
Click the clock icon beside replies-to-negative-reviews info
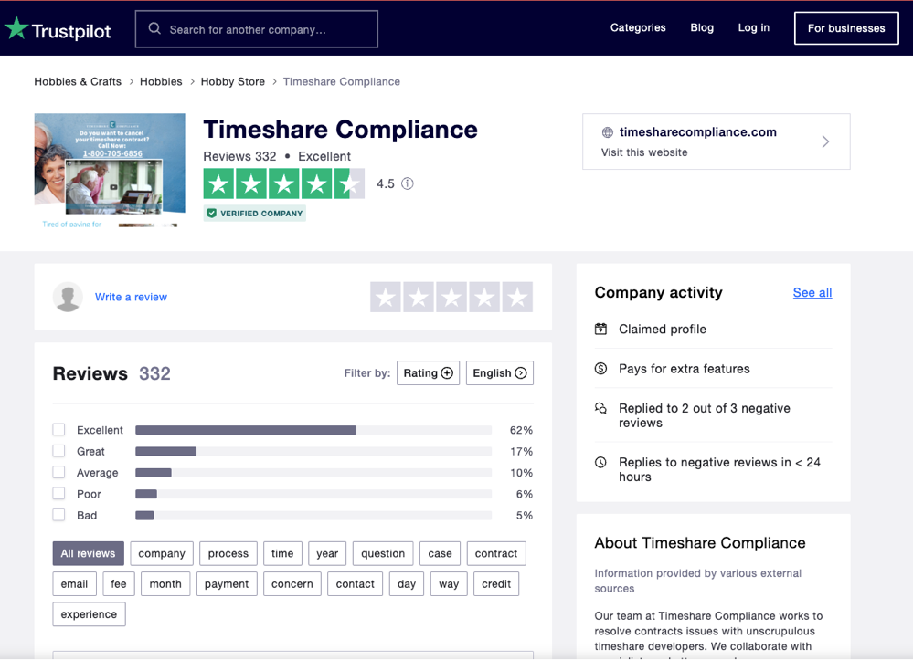(601, 462)
